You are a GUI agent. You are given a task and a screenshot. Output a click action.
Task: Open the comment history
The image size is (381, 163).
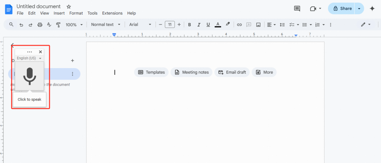pyautogui.click(x=297, y=9)
